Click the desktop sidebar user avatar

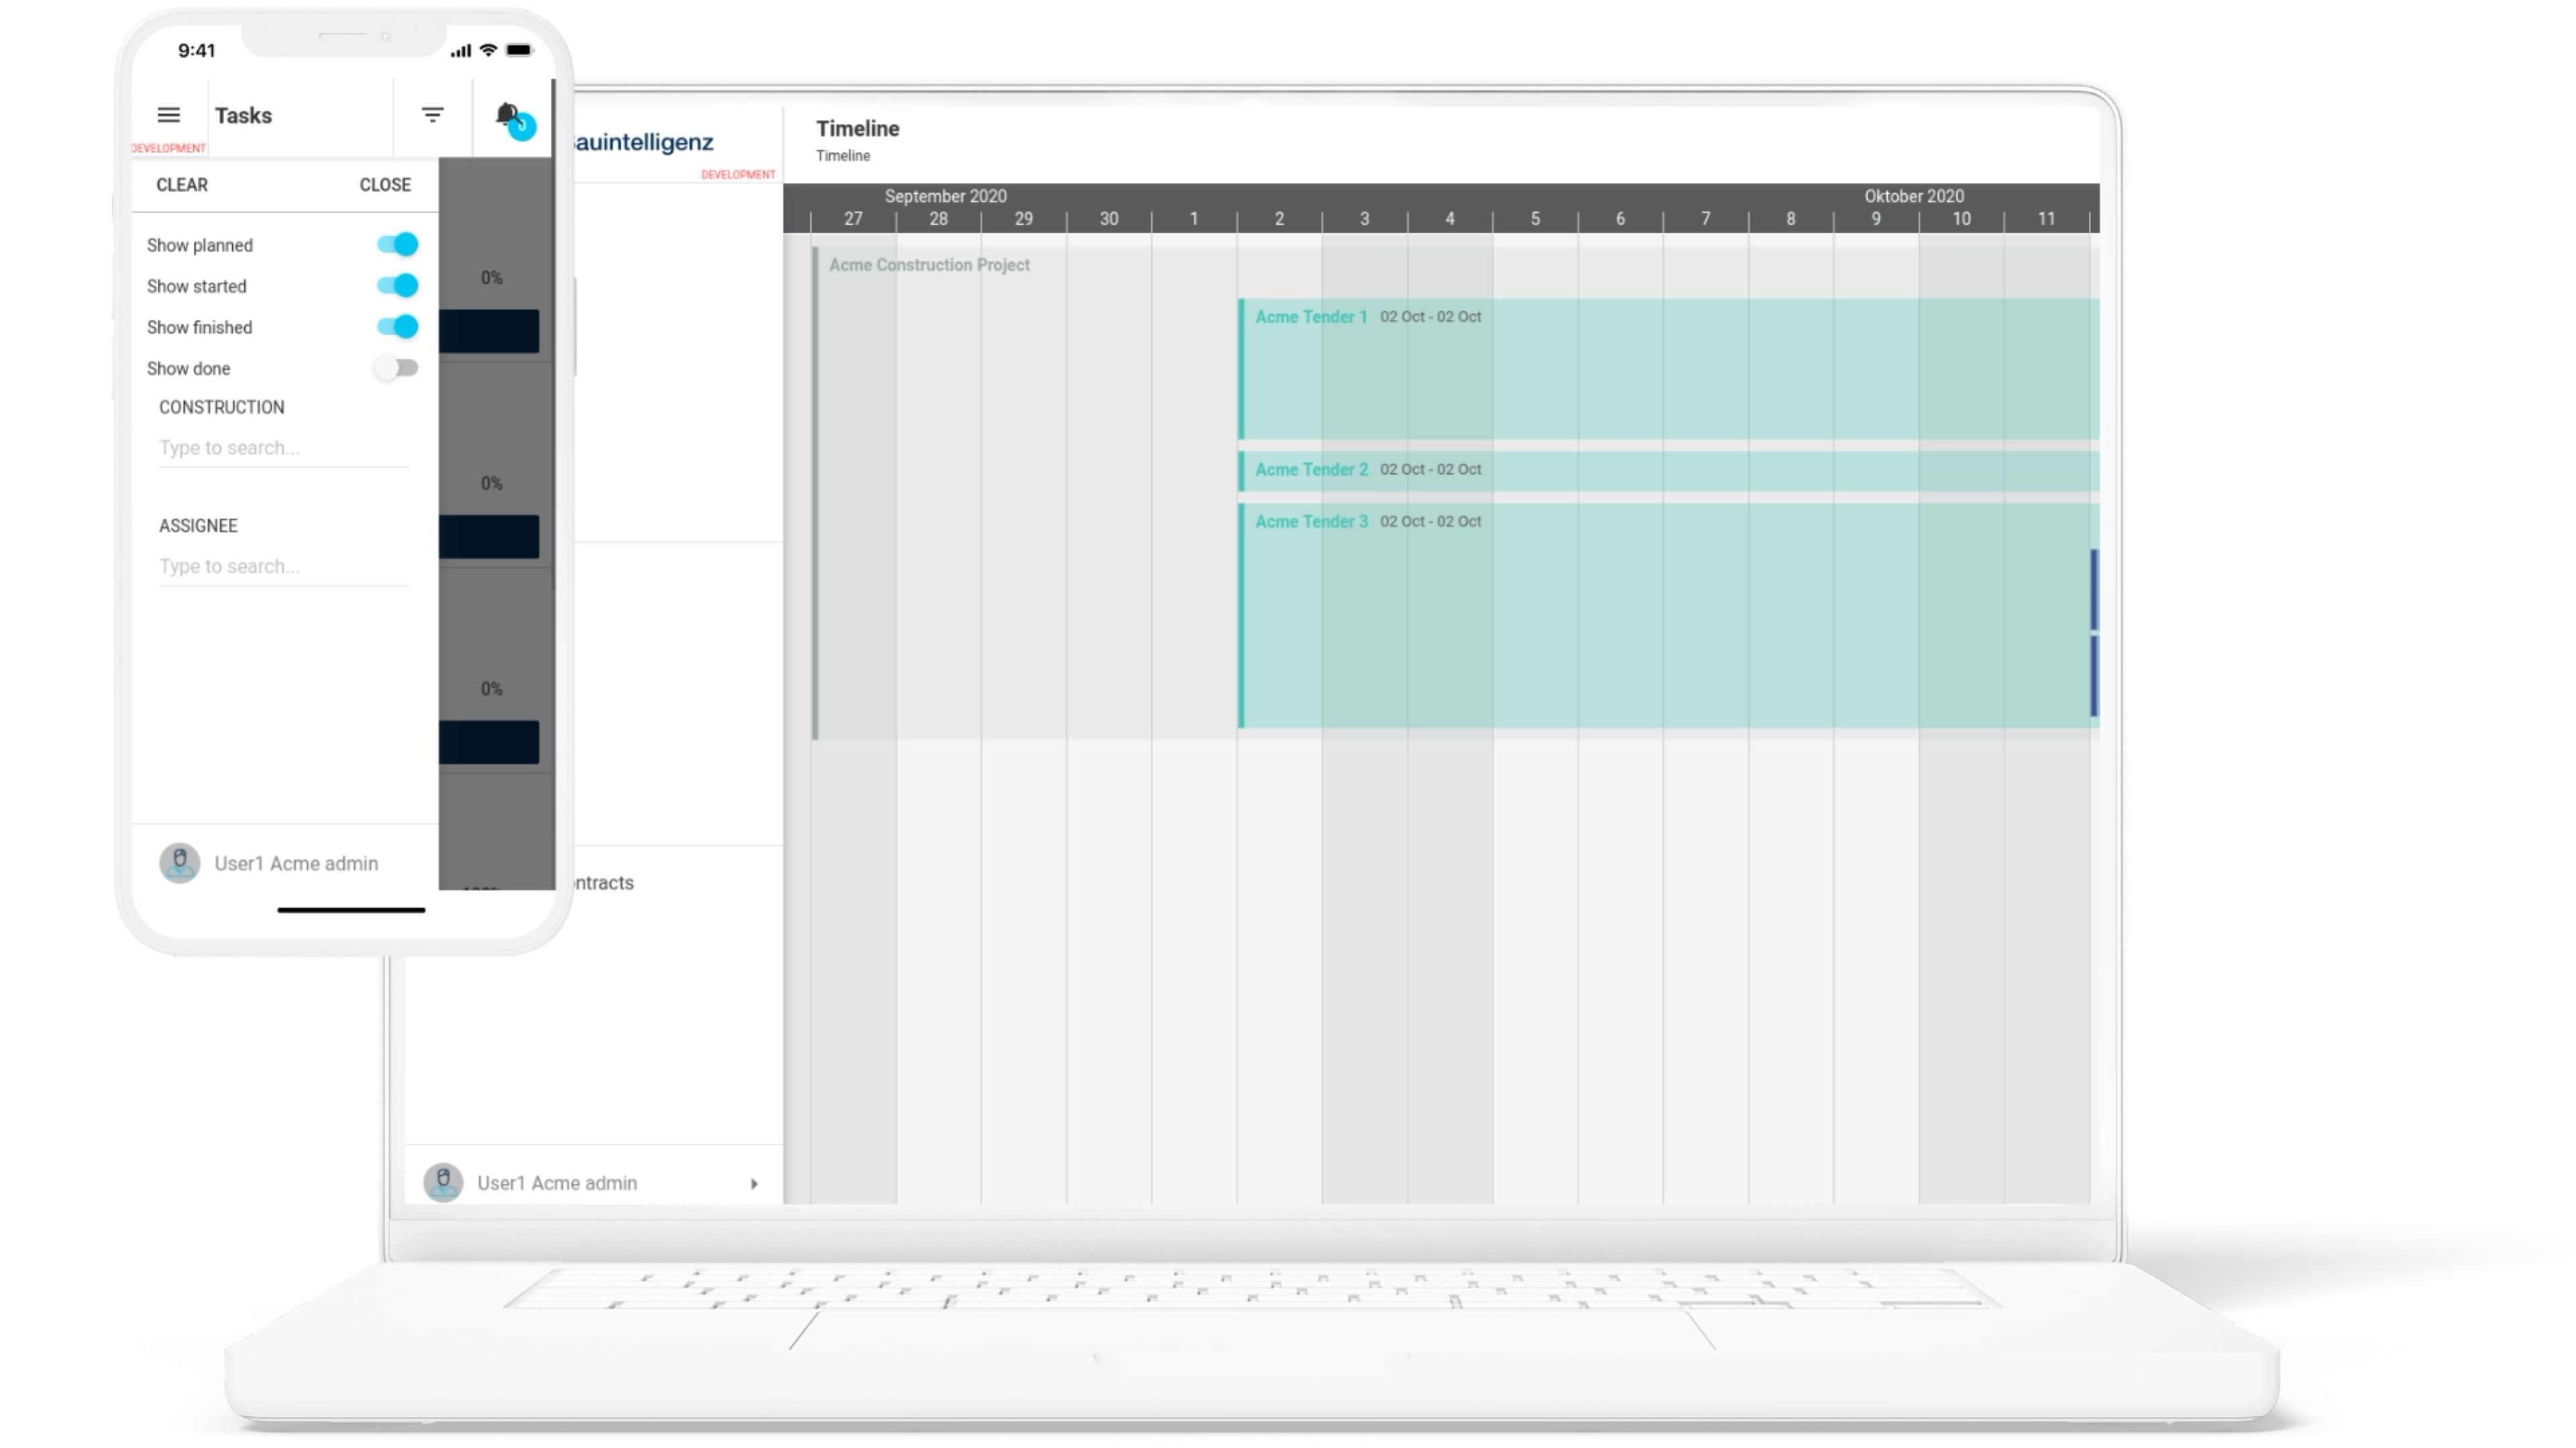point(443,1182)
